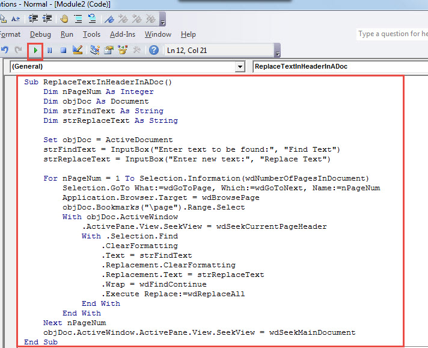Open the Properties Window icon
This screenshot has height=348, width=428.
(109, 50)
